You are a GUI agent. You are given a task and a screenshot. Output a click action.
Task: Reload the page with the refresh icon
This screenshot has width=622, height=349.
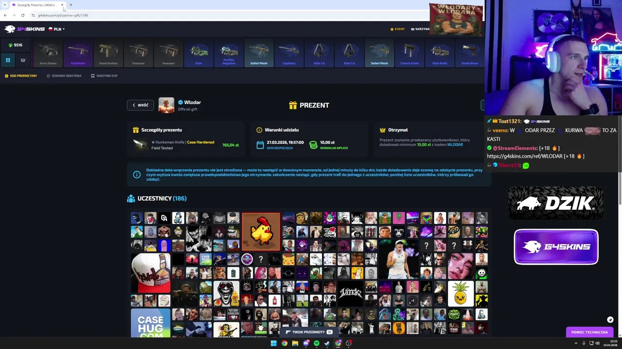[x=22, y=15]
